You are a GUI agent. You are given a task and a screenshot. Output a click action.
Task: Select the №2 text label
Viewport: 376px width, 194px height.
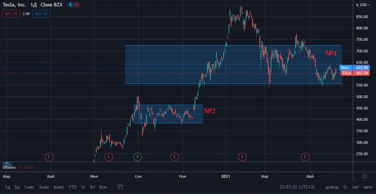[210, 111]
